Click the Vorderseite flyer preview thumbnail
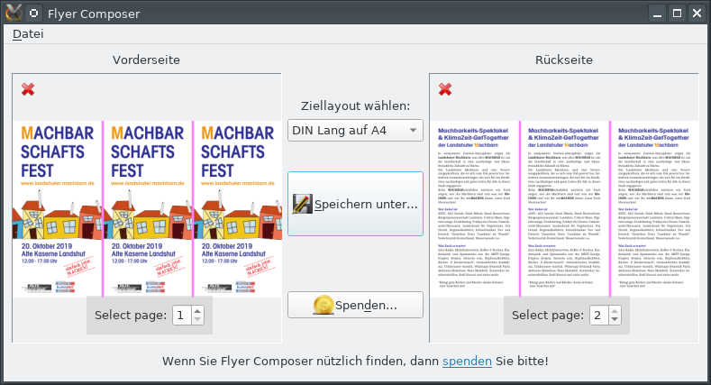 [148, 209]
